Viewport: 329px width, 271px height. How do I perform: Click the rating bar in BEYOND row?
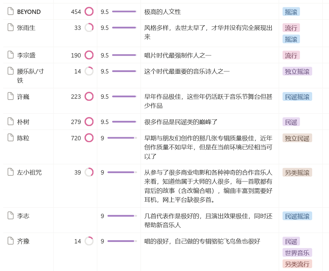(124, 11)
